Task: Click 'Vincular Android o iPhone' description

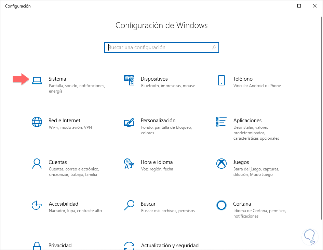Action: click(257, 86)
